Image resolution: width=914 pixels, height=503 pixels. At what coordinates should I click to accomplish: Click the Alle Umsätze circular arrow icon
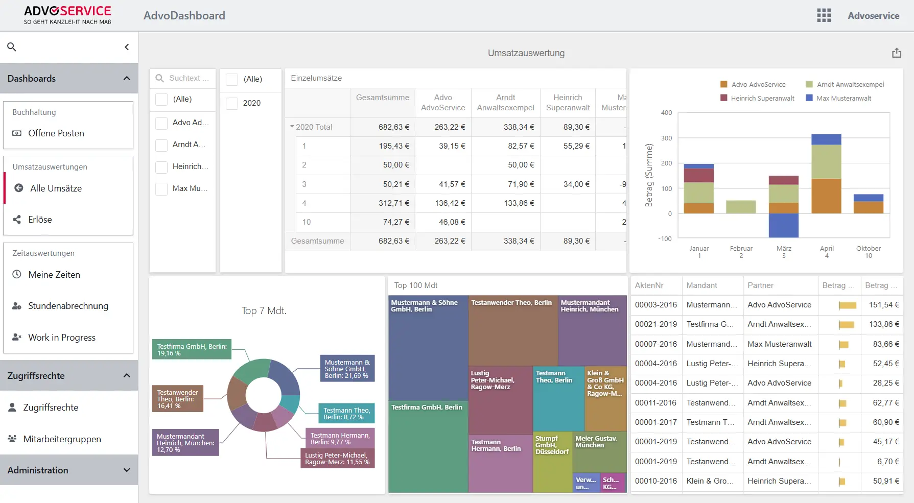tap(18, 188)
